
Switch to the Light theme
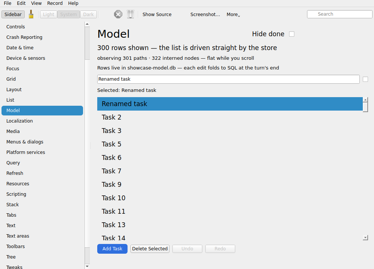pyautogui.click(x=48, y=14)
